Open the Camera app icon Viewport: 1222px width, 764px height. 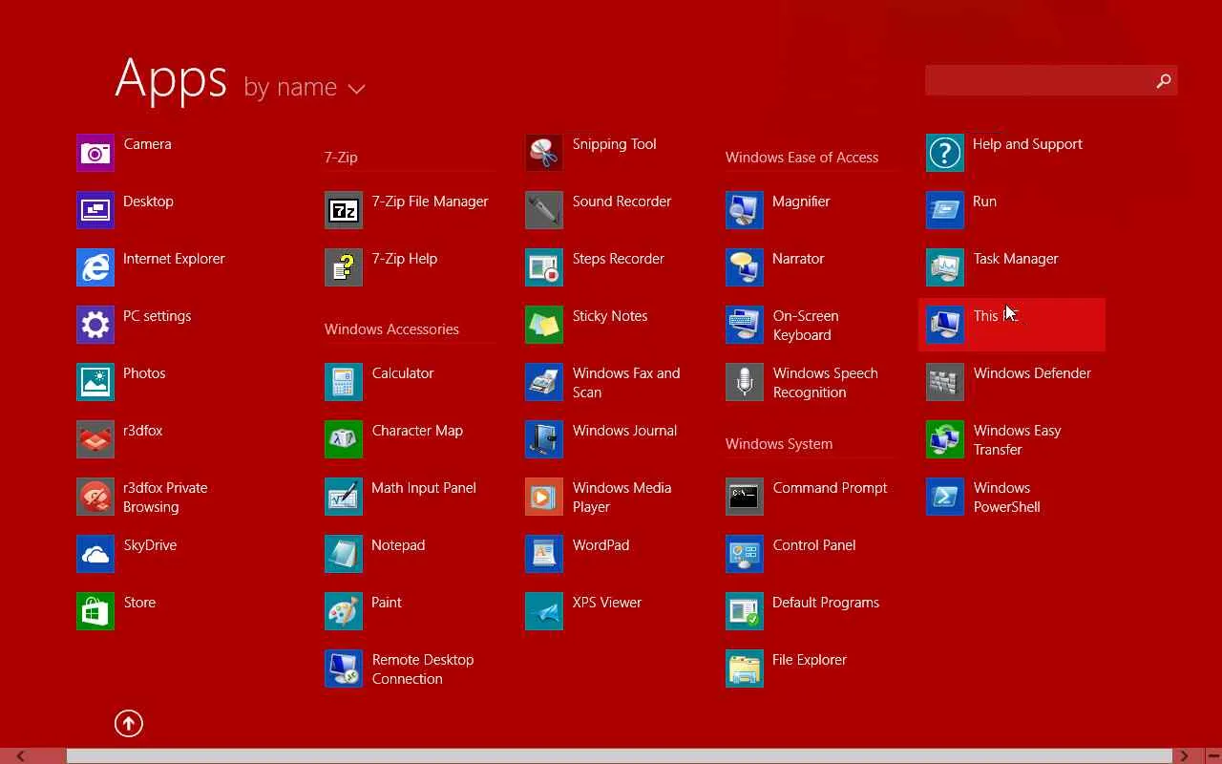95,153
